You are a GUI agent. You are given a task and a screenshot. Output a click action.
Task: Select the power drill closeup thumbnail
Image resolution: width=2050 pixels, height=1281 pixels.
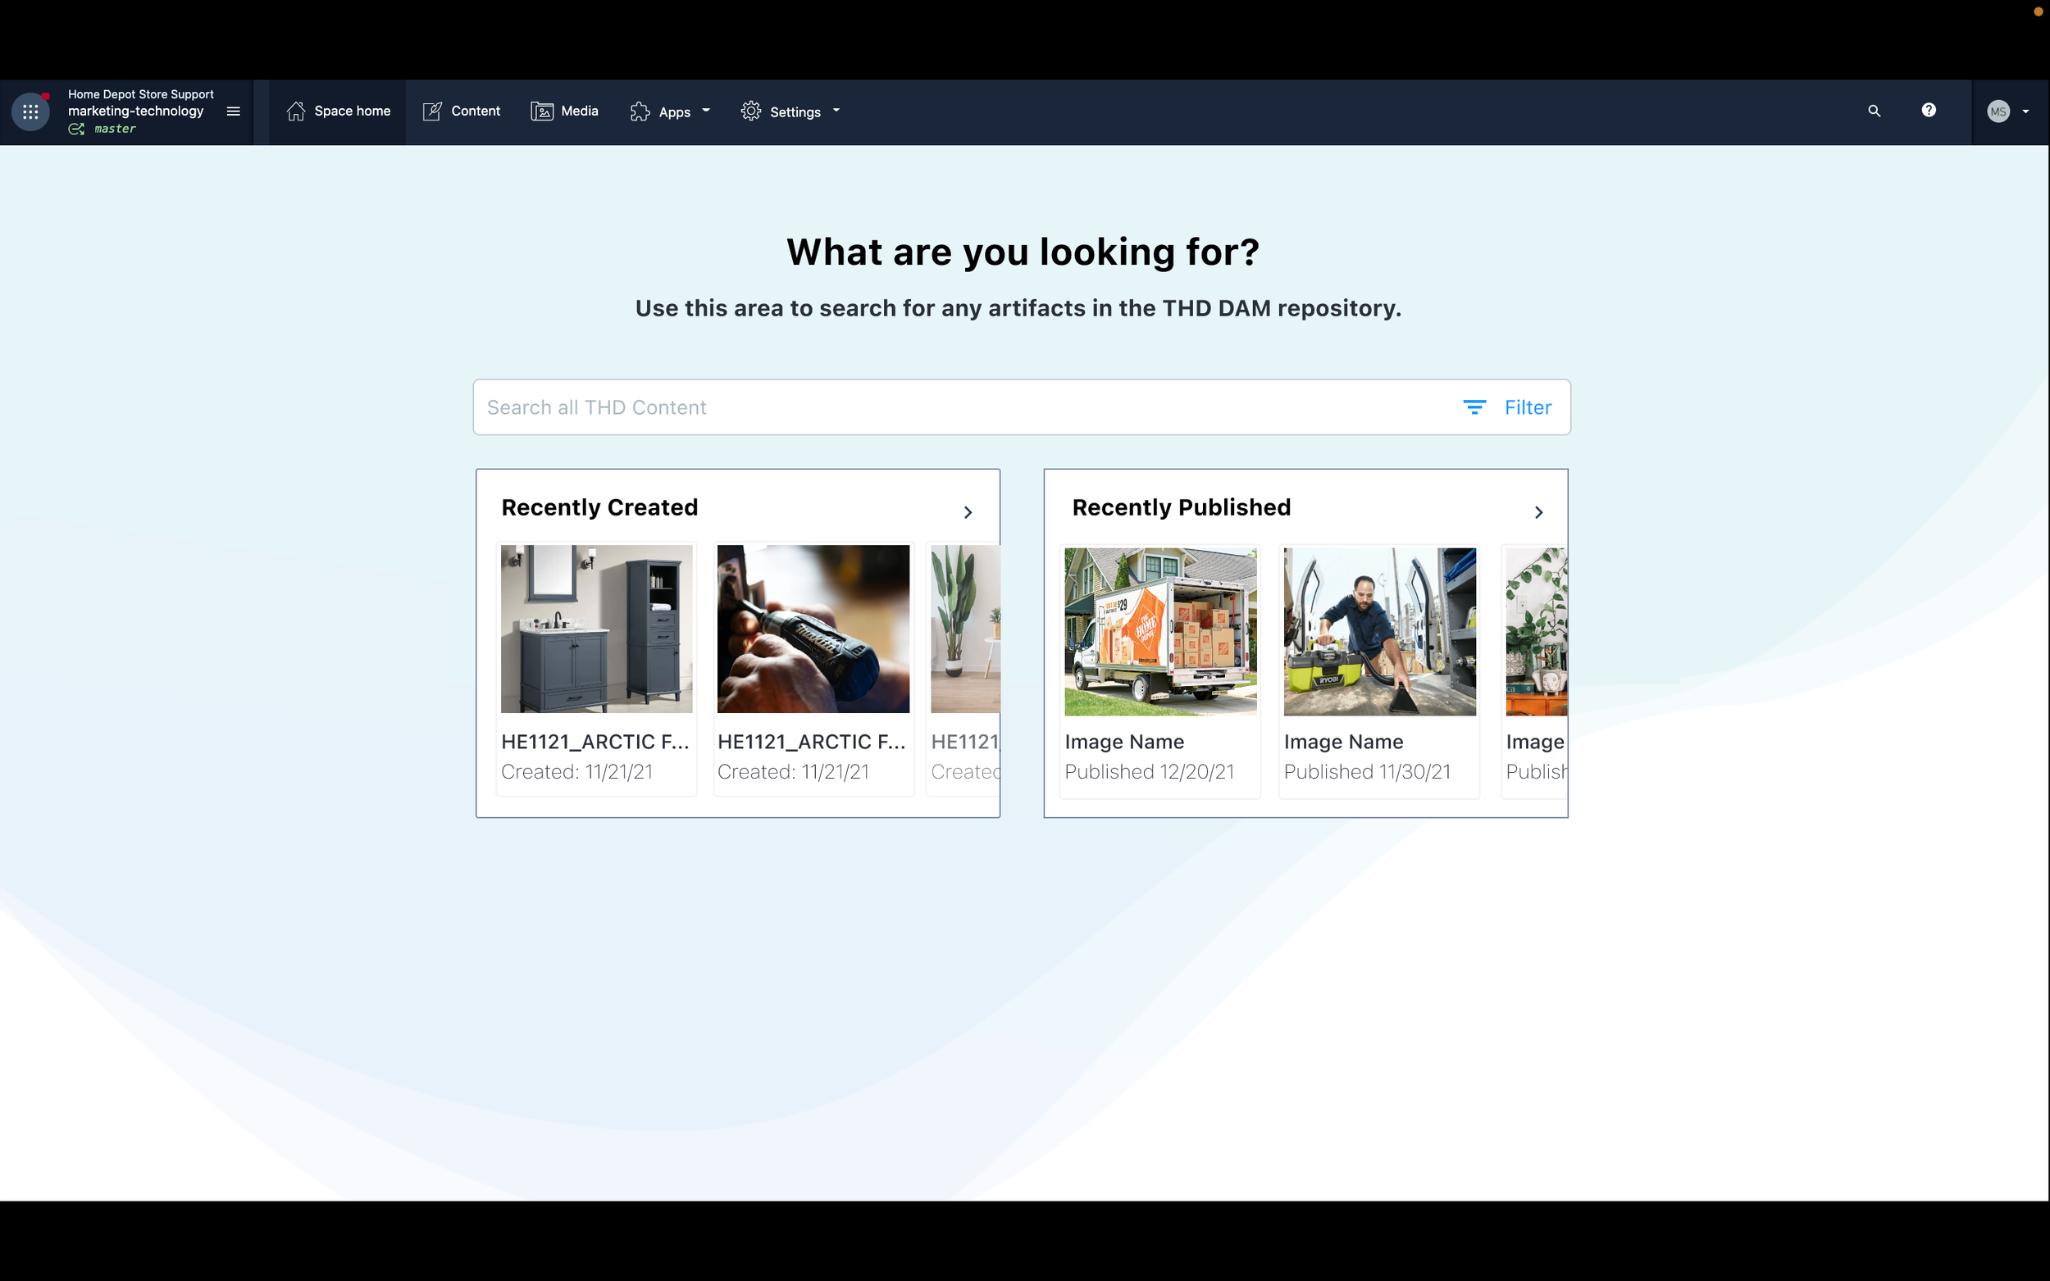click(813, 629)
